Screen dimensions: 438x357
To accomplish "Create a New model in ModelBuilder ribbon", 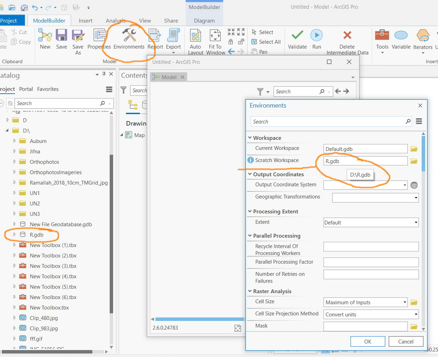I will click(45, 39).
